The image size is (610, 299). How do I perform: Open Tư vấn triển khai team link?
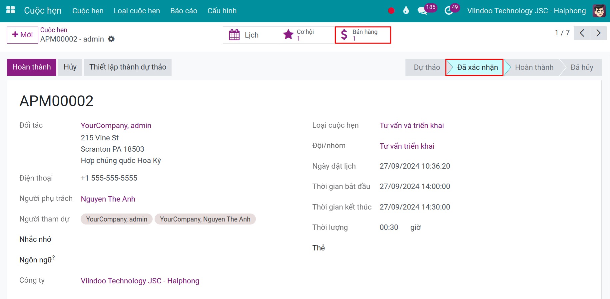click(x=407, y=146)
